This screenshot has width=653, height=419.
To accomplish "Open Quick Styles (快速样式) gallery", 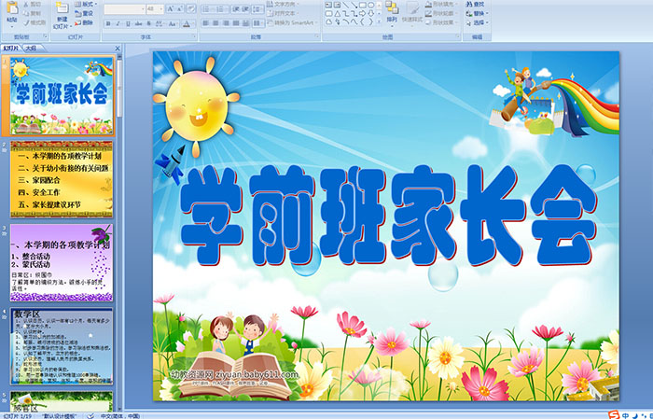I will coord(412,12).
